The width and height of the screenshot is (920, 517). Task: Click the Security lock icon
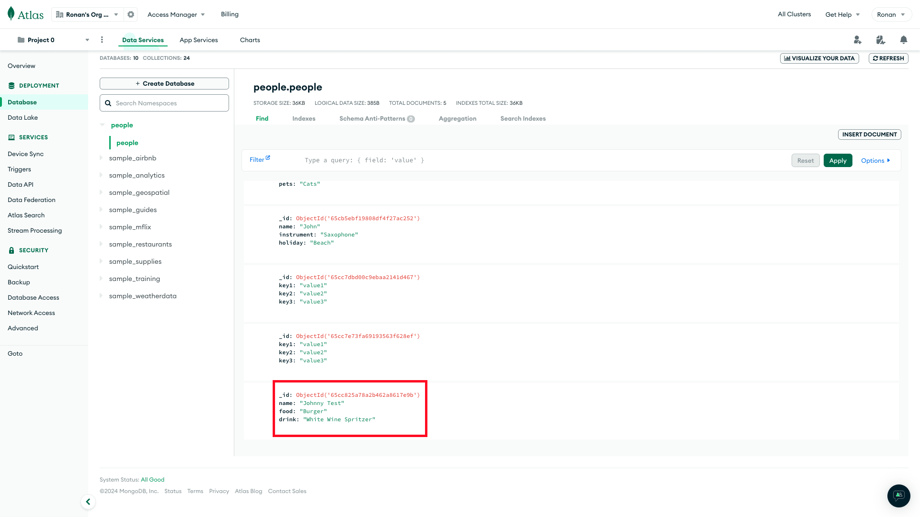coord(11,250)
